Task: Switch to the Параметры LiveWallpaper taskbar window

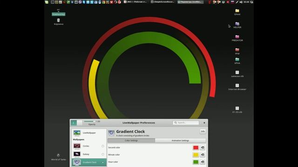Action: click(190, 2)
